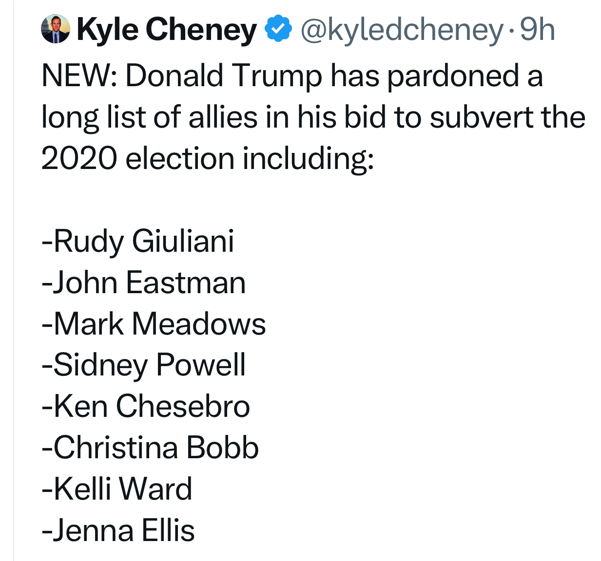Select the John Eastman list entry
The image size is (601, 561).
[x=144, y=282]
